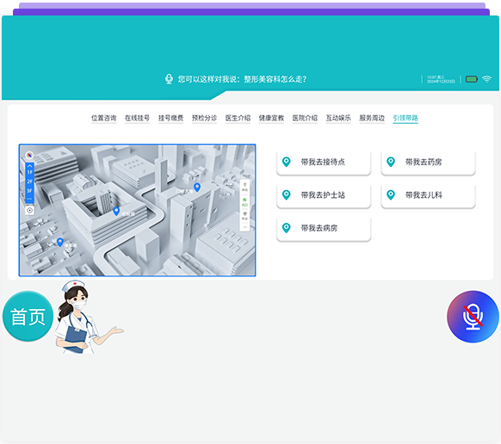The image size is (501, 444).
Task: Expand the floor list with the up chevron
Action: [30, 166]
